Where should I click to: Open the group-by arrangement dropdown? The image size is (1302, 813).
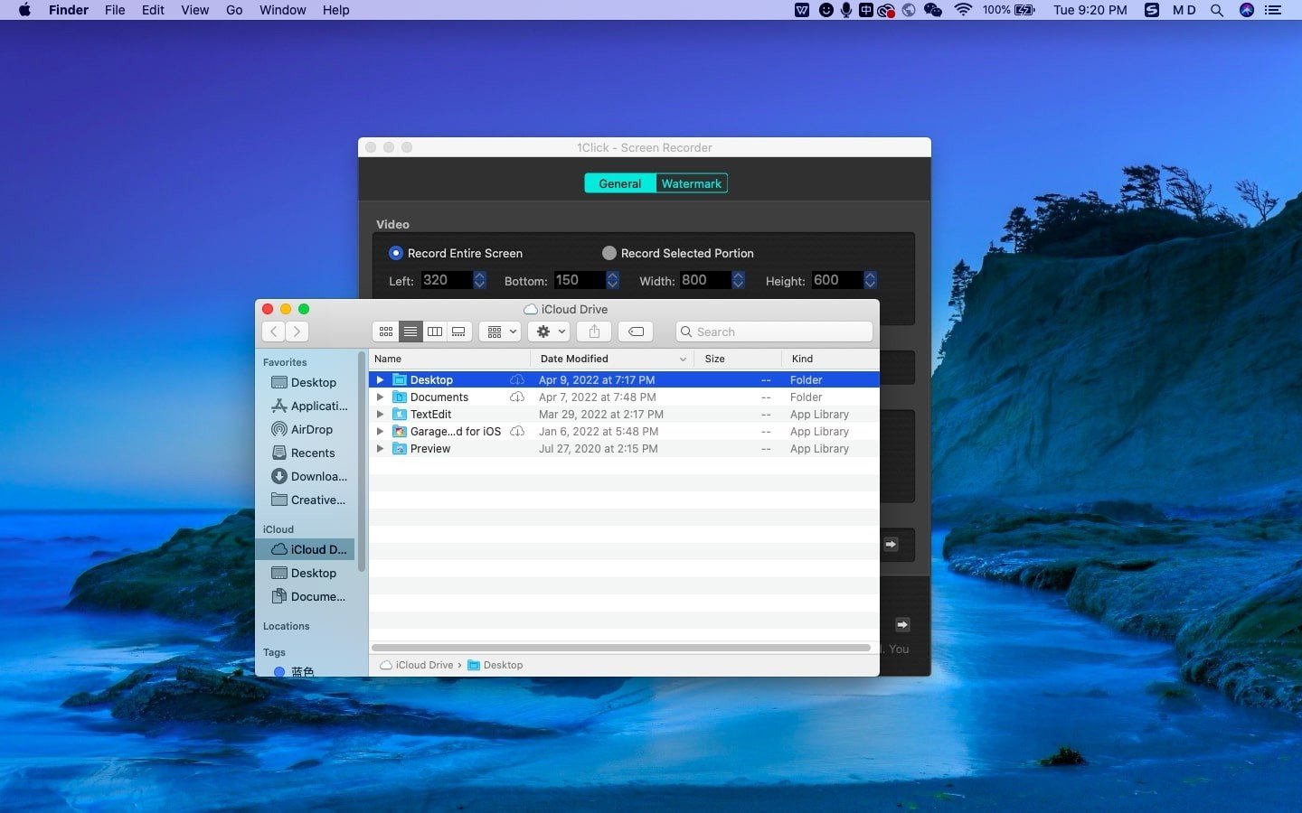click(500, 332)
